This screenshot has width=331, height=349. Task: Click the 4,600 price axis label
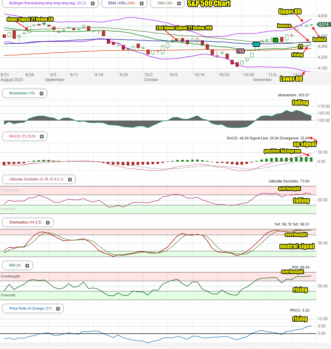point(322,16)
